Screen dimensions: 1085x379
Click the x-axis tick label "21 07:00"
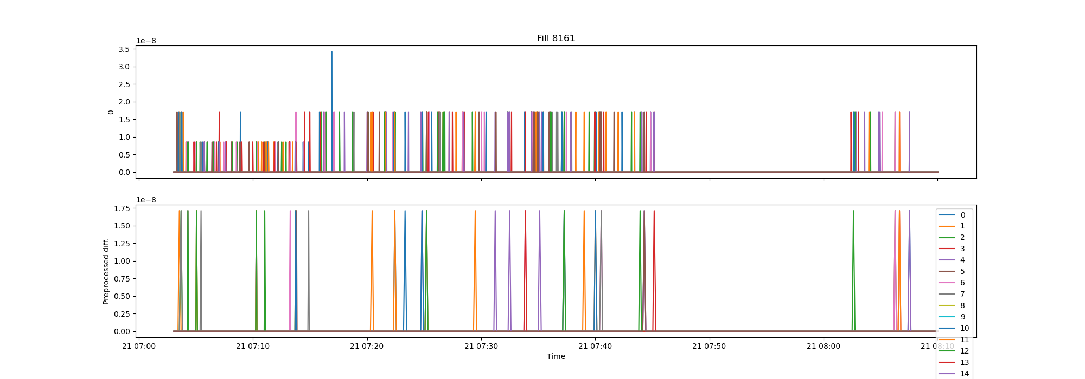(x=139, y=346)
